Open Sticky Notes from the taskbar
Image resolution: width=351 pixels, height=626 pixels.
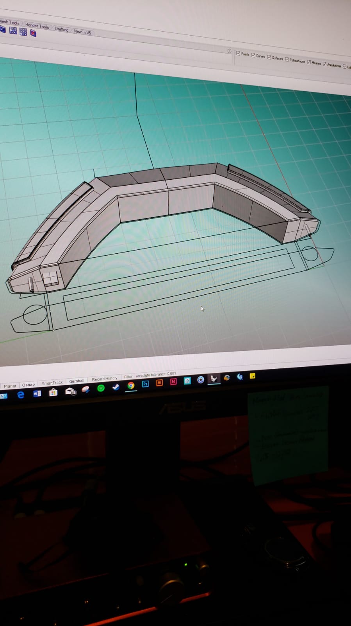coord(253,376)
